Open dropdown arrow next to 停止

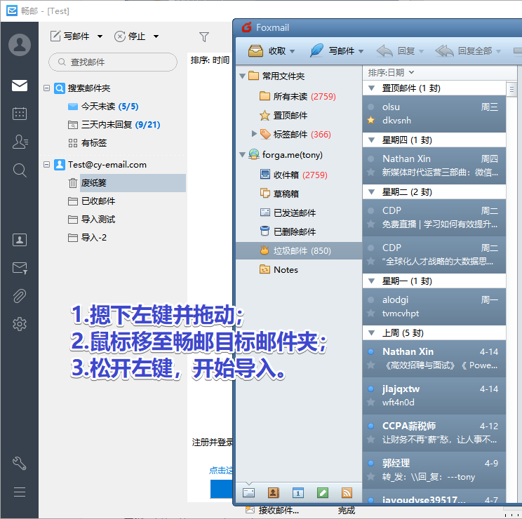coord(156,36)
